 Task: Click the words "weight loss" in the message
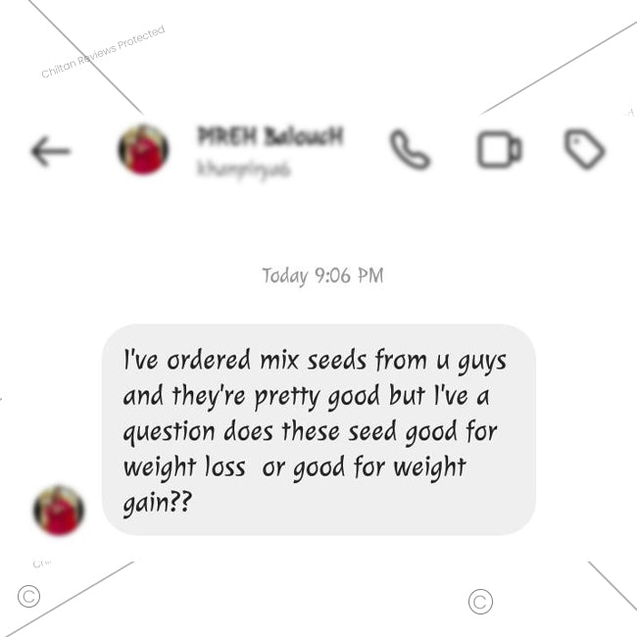pyautogui.click(x=184, y=466)
